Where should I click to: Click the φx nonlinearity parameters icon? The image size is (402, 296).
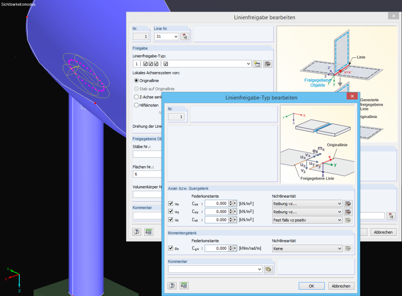[x=348, y=248]
